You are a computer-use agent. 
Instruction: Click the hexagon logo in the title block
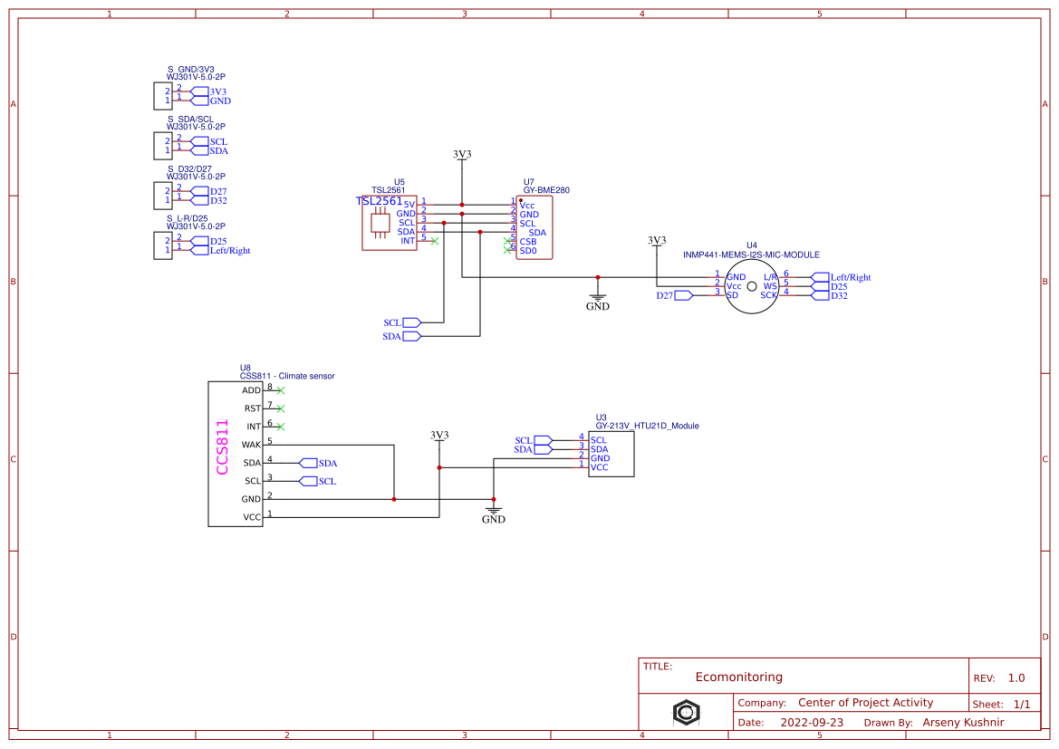(686, 713)
